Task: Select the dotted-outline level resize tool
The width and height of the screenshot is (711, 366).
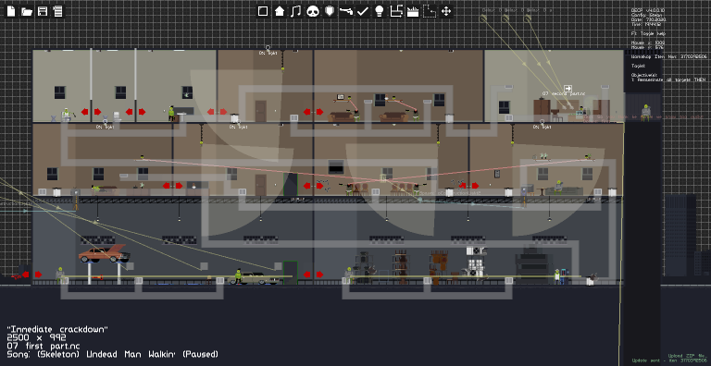Action: click(x=430, y=11)
